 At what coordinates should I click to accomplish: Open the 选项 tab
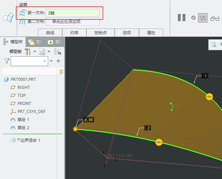click(x=127, y=33)
